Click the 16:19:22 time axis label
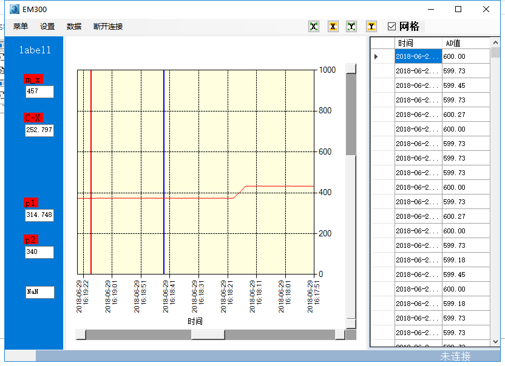The image size is (505, 366). point(83,296)
